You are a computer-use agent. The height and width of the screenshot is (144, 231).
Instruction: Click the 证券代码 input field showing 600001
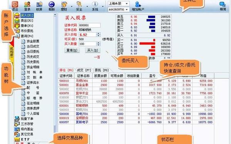pyautogui.click(x=90, y=25)
